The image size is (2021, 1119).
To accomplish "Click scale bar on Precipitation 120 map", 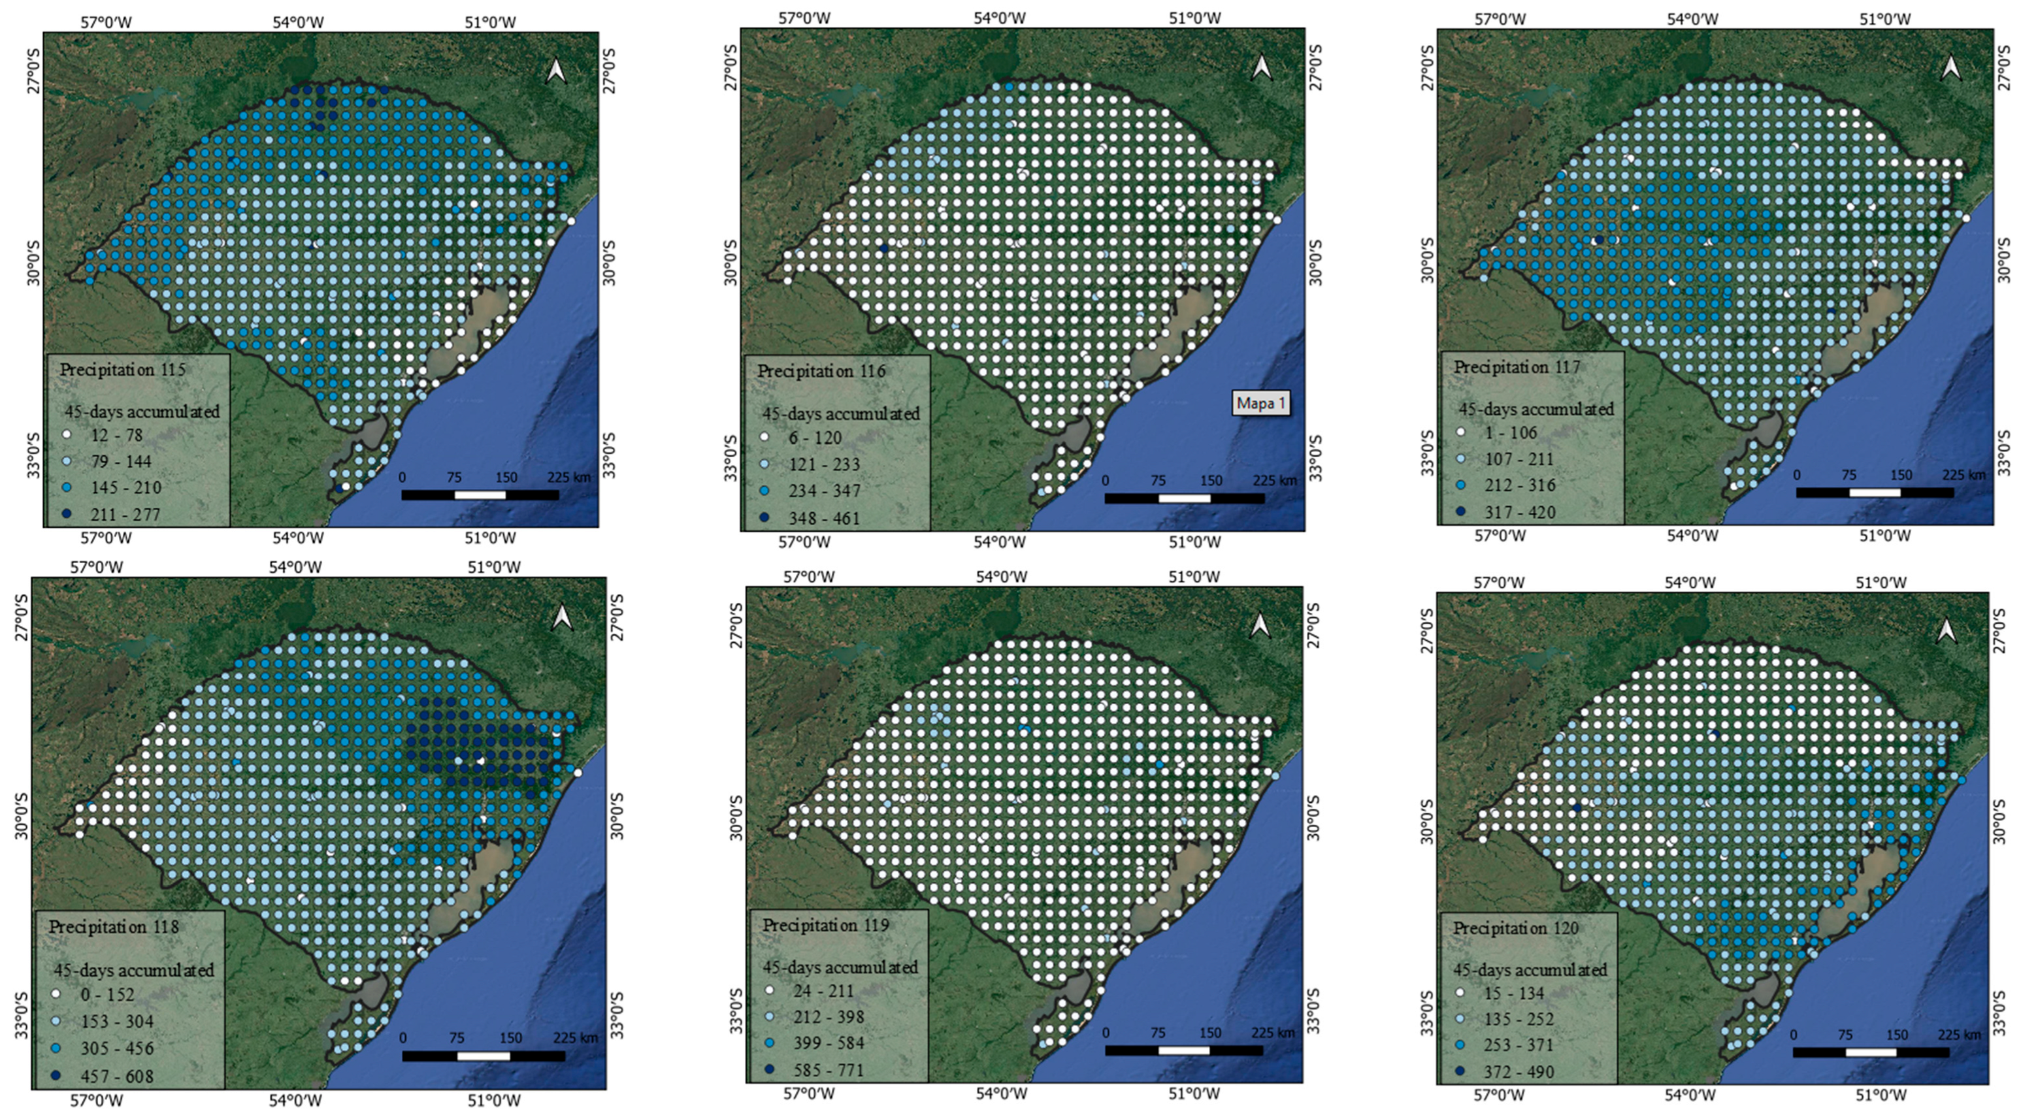I will coord(1871,1052).
